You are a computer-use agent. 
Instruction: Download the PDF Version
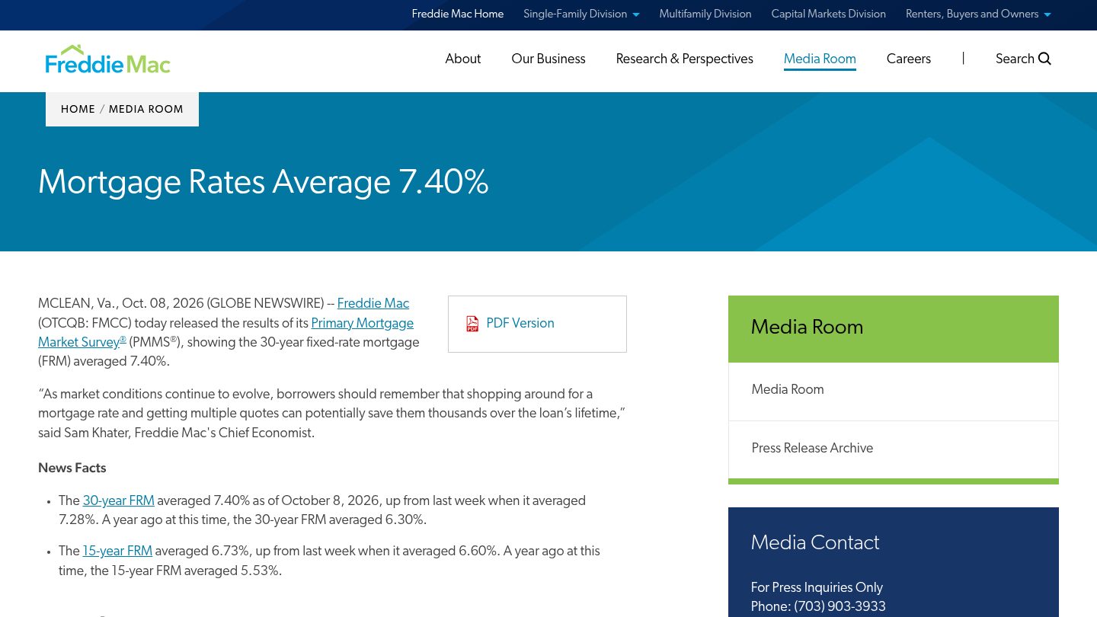[x=520, y=324]
